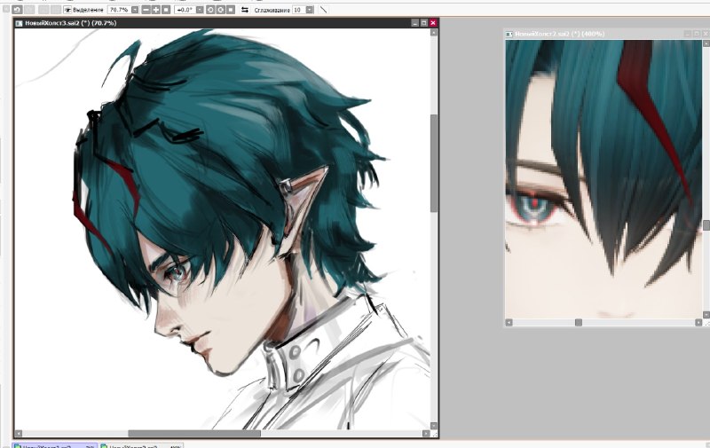710x448 pixels.
Task: Click the main canvas horizontal scrollbar thumb
Action: pos(194,434)
